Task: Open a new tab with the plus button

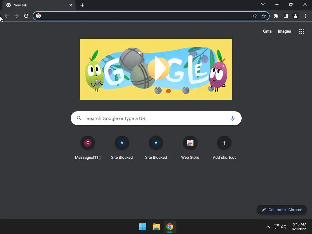Action: pos(82,5)
